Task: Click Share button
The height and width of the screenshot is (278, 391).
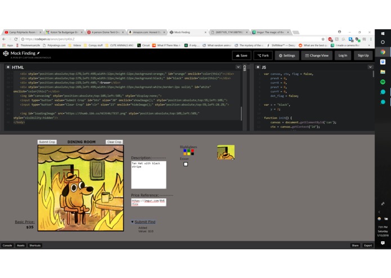Action: pos(355,245)
